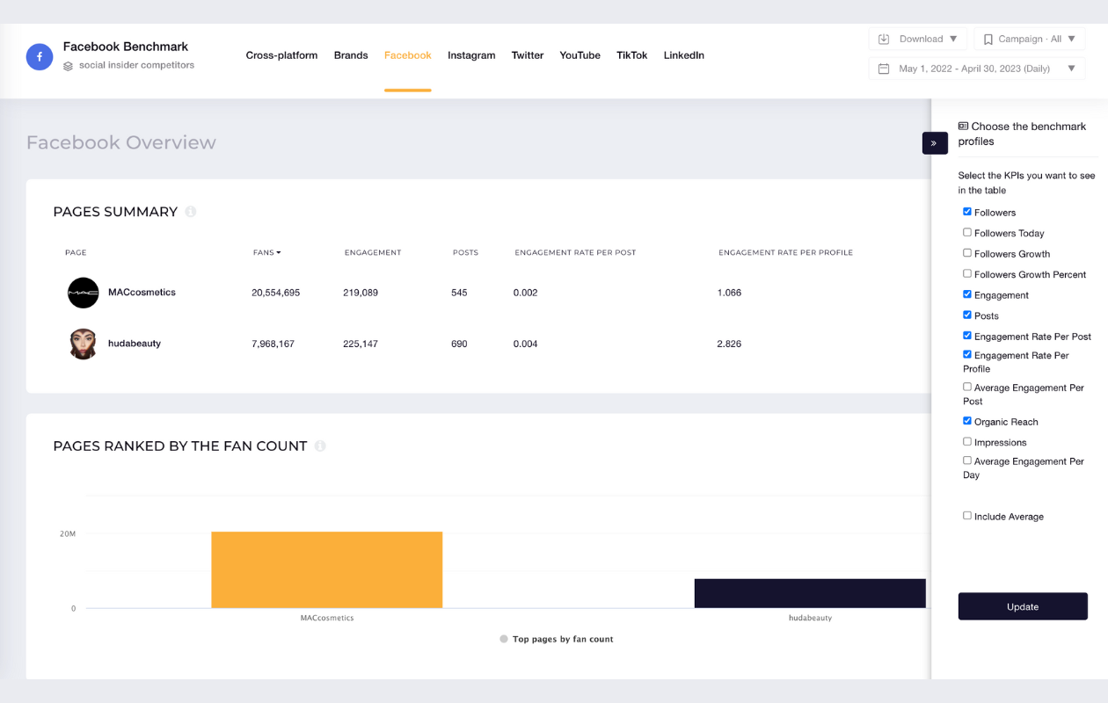The height and width of the screenshot is (703, 1108).
Task: Uncheck the Engagement checkbox
Action: (x=967, y=294)
